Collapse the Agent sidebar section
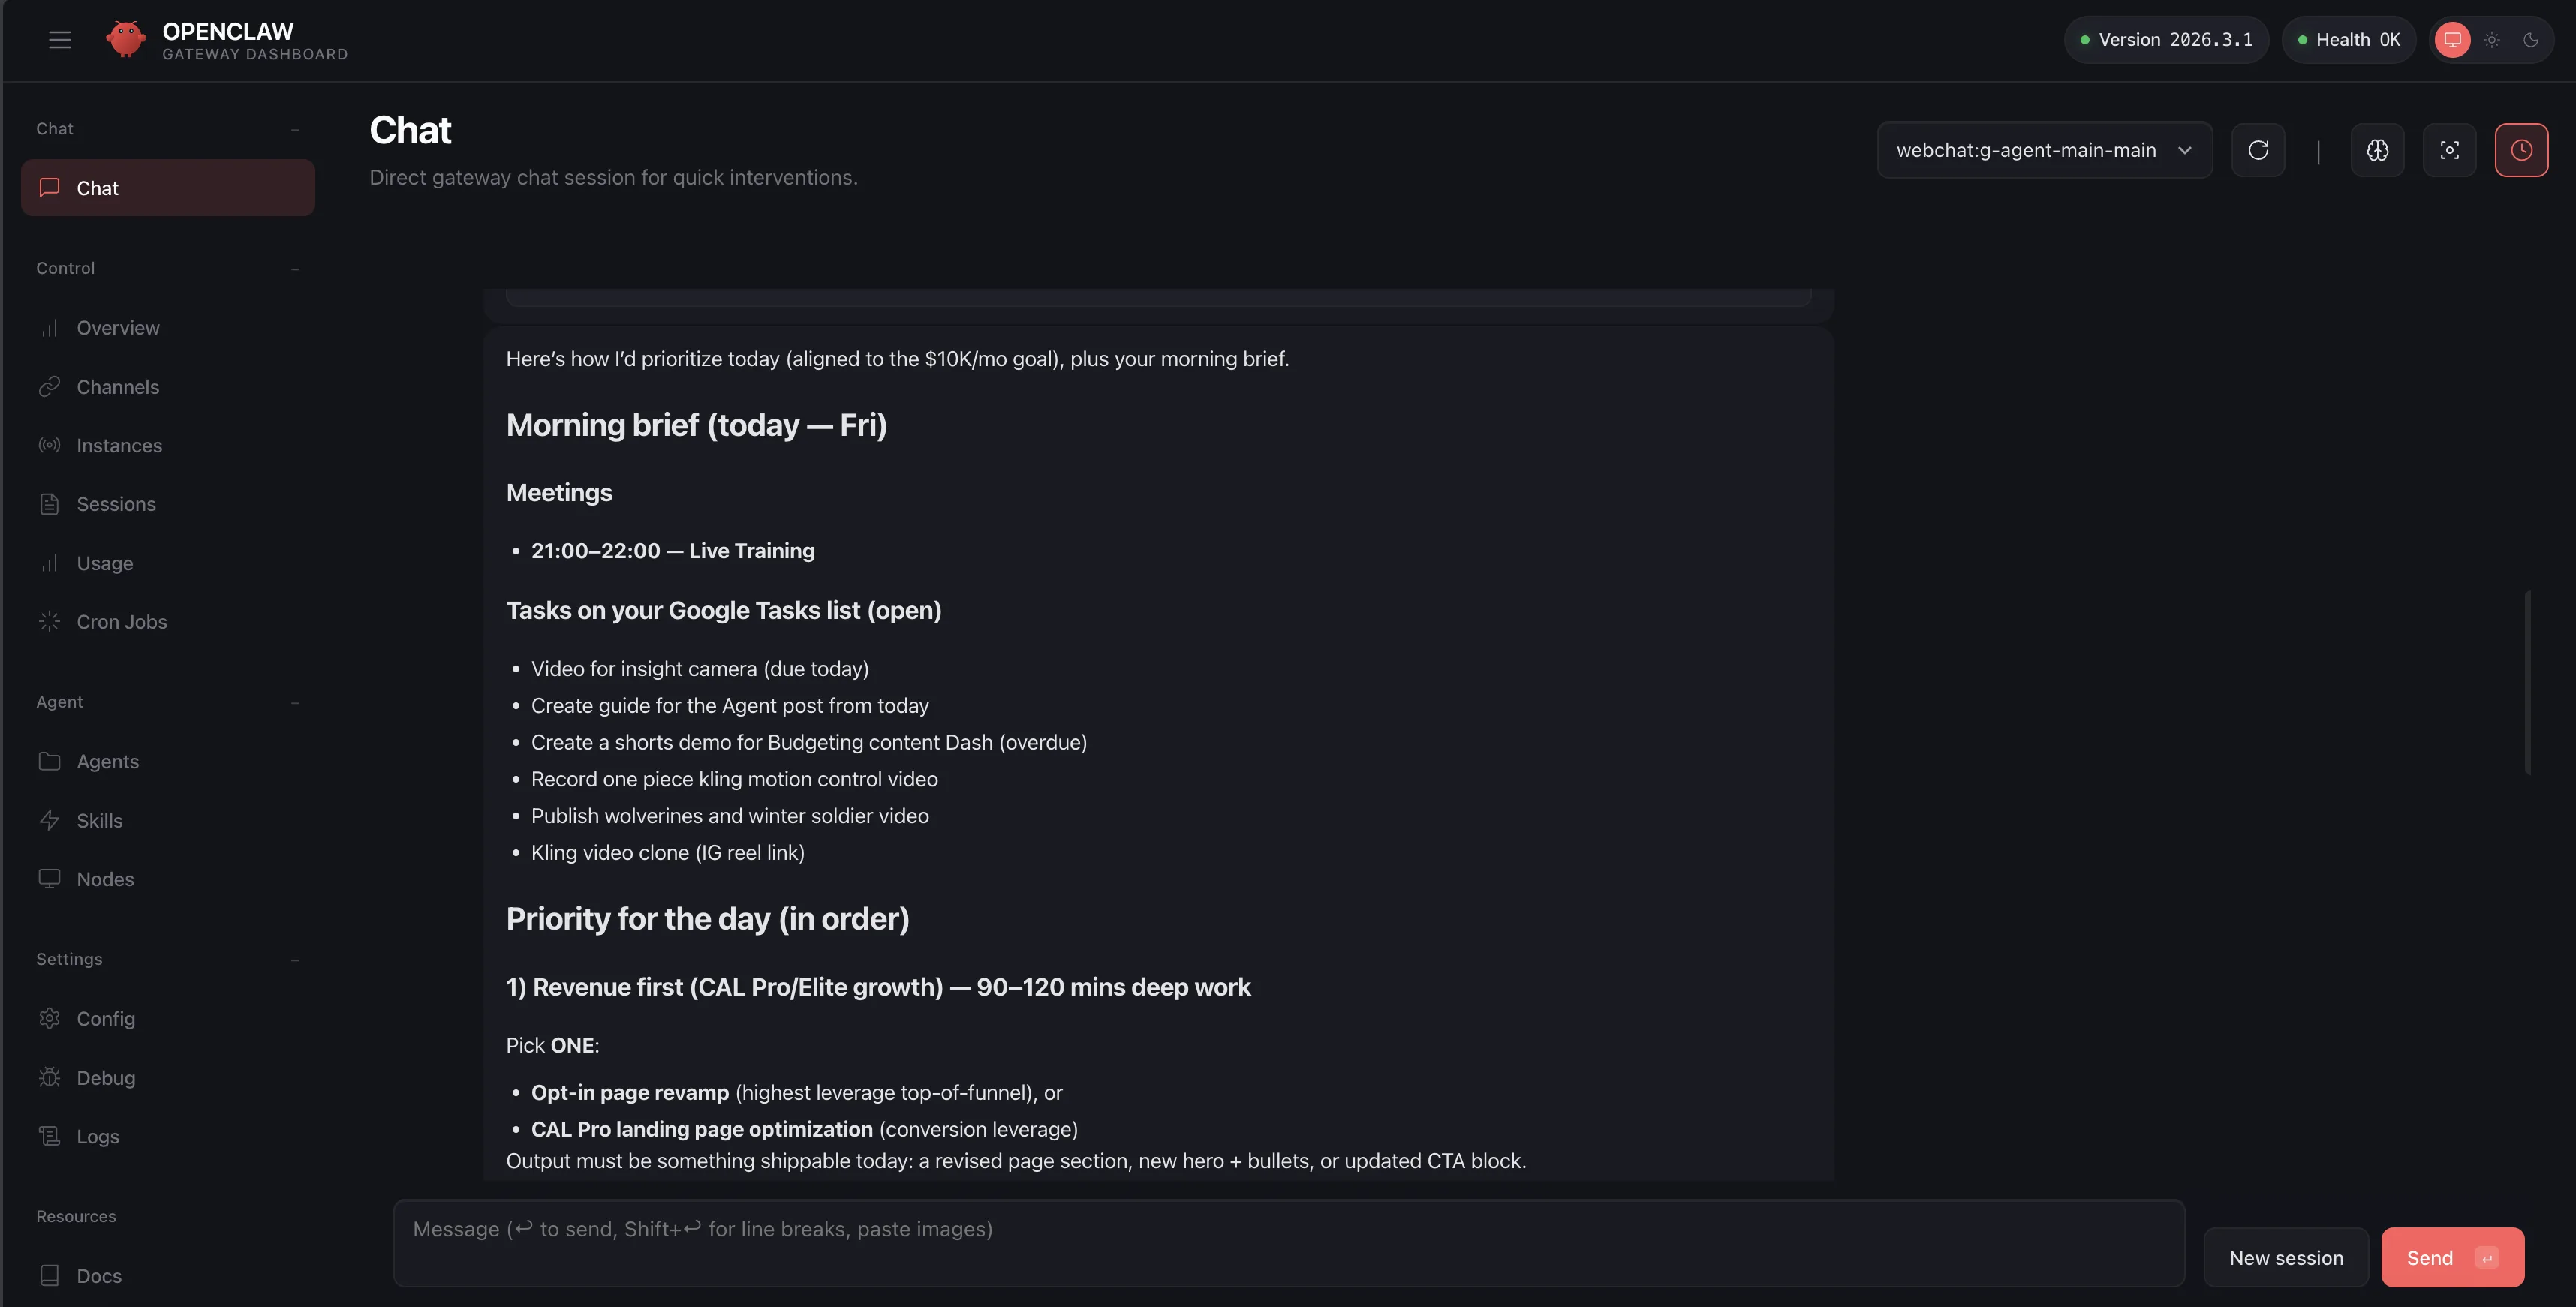The width and height of the screenshot is (2576, 1307). click(295, 702)
